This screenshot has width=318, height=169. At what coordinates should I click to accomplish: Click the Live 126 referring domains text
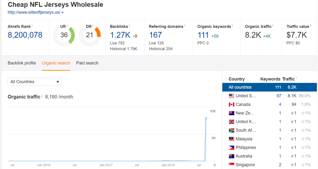(x=156, y=43)
